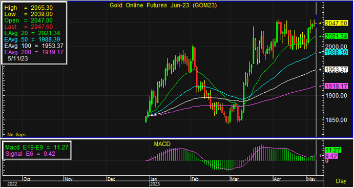Screen dimensions: 354x188
Task: Click the chart title Gold Online Futures Jun-23
Action: click(x=163, y=6)
